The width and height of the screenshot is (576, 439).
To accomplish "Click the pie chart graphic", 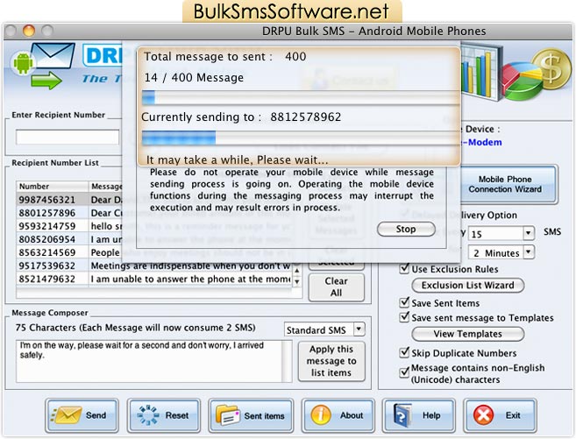I will coord(522,81).
